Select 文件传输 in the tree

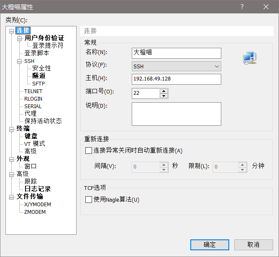pyautogui.click(x=30, y=196)
